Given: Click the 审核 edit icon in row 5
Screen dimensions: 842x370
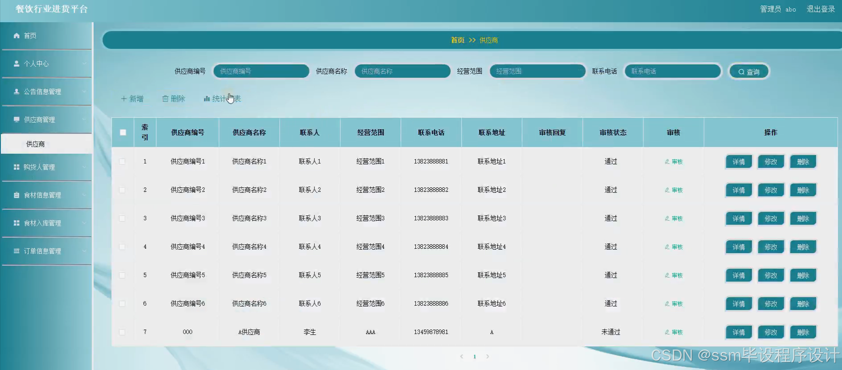Looking at the screenshot, I should [x=667, y=275].
